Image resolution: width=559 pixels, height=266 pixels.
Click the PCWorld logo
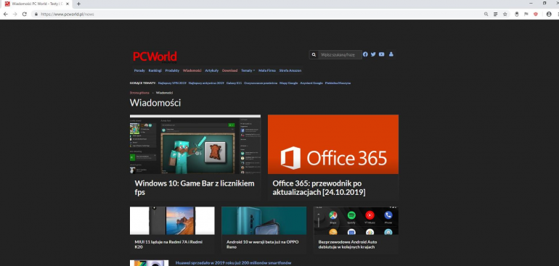(155, 57)
